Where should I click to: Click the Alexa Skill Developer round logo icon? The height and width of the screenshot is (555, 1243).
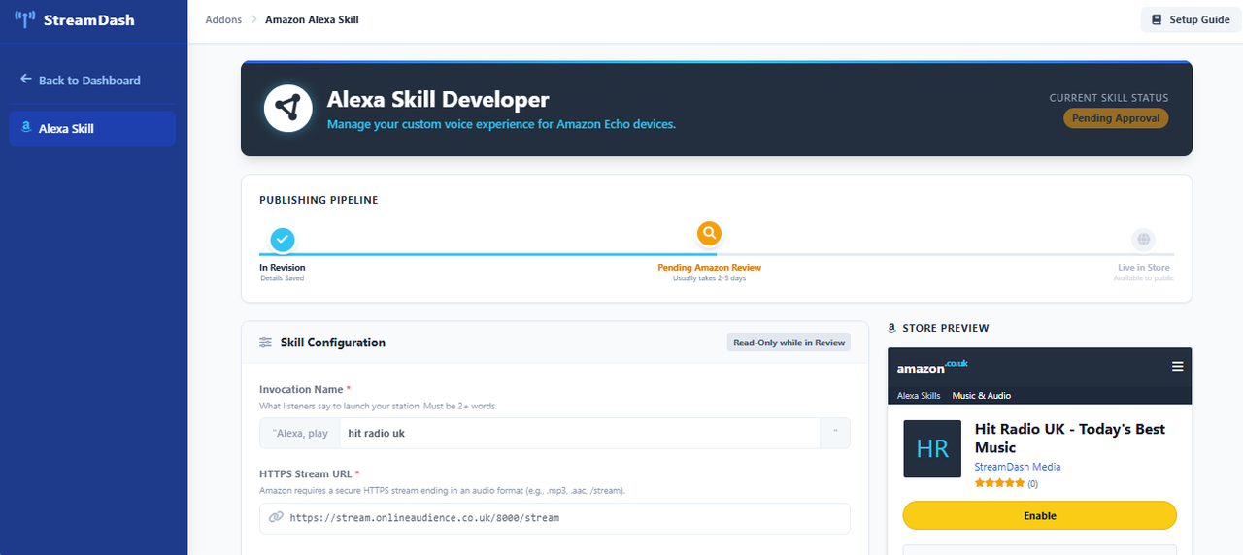click(x=287, y=108)
